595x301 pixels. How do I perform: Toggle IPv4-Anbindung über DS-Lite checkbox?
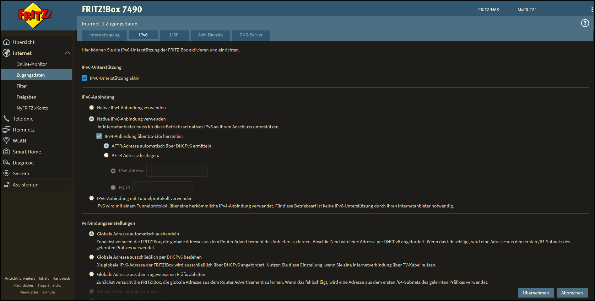tap(99, 136)
